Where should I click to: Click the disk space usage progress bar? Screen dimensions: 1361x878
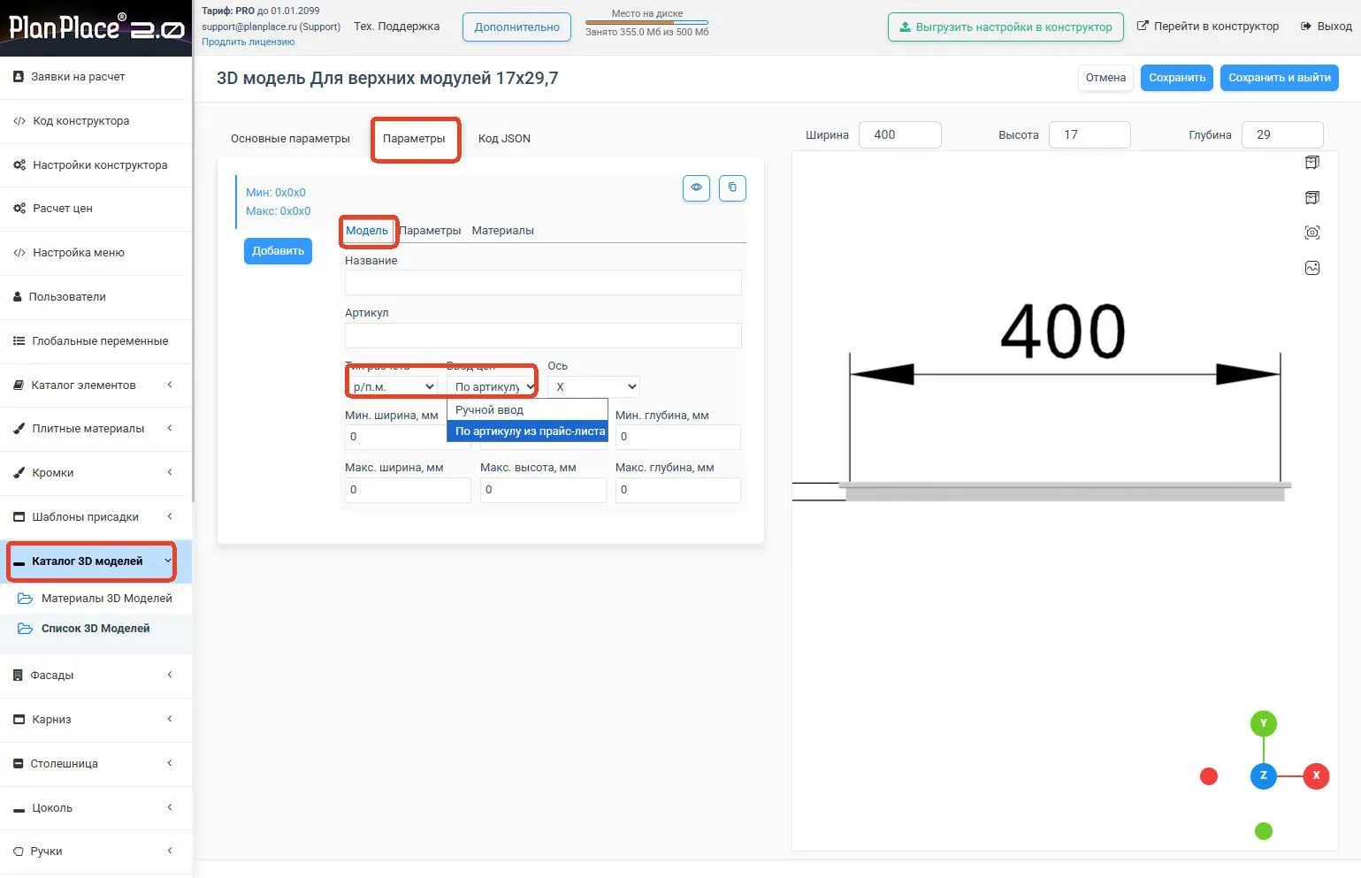pyautogui.click(x=646, y=22)
